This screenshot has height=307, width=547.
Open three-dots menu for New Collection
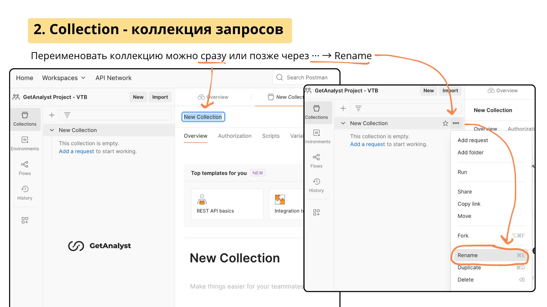(x=456, y=123)
